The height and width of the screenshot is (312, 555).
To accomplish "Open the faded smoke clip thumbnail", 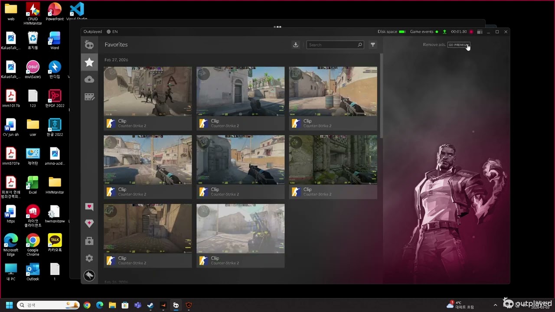I will [240, 228].
